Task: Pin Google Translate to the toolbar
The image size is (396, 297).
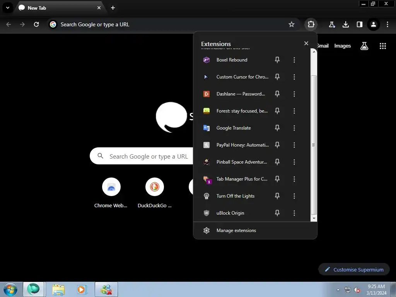Action: click(277, 128)
